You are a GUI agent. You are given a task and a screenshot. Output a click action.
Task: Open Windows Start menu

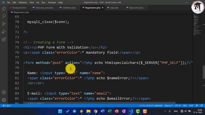pos(60,111)
